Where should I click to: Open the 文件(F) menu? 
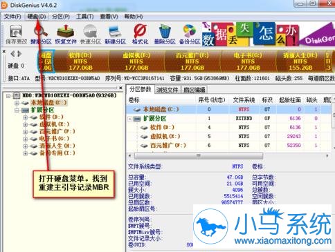(12, 17)
